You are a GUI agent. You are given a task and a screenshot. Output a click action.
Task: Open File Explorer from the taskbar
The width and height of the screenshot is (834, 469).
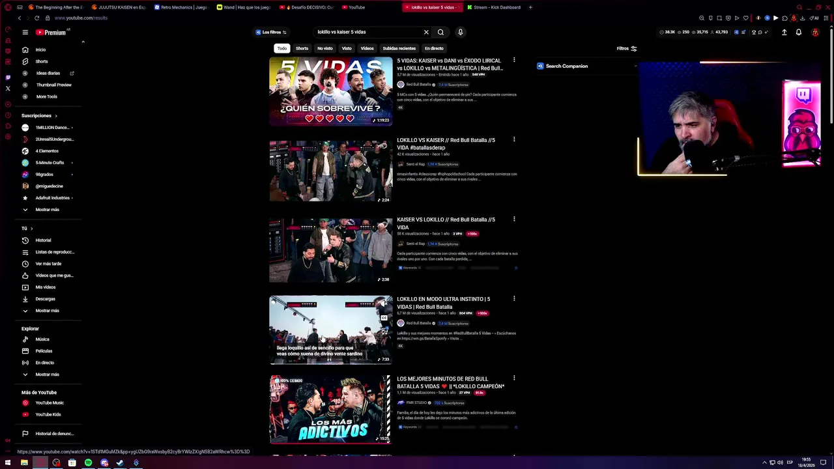click(x=24, y=462)
